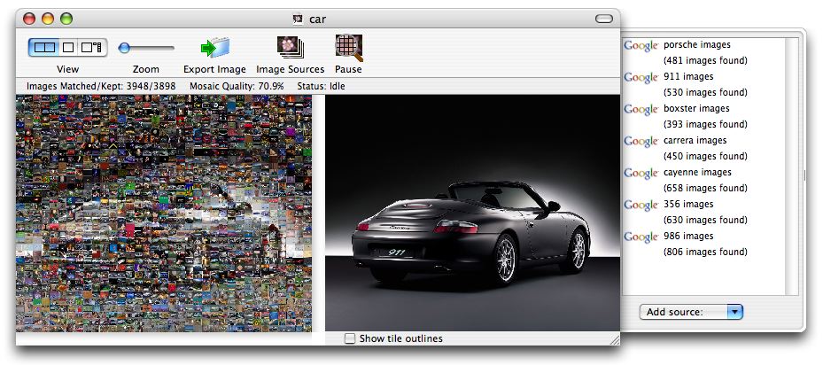Click the Export Image label text
The image size is (823, 365).
214,69
